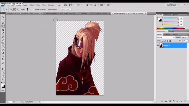189x106 pixels.
Task: Toggle lock all
Action: (170, 41)
